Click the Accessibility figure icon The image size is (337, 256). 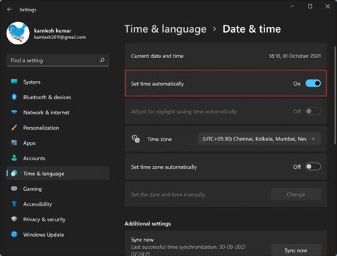coord(14,204)
